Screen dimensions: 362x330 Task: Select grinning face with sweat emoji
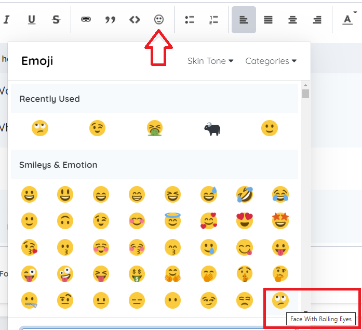(x=209, y=194)
